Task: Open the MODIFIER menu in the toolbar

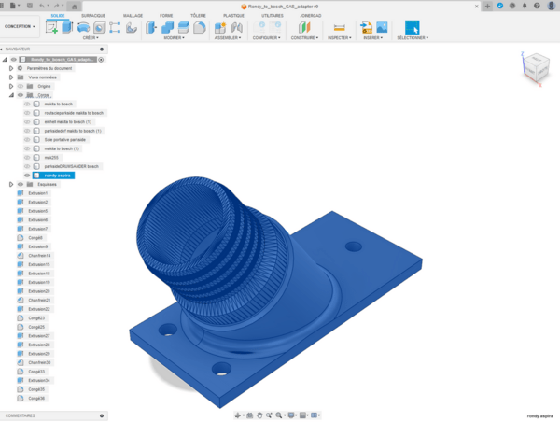Action: pos(174,38)
